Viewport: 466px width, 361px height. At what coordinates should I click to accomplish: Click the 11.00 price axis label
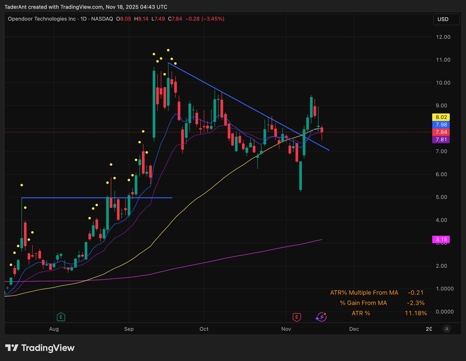(x=443, y=60)
